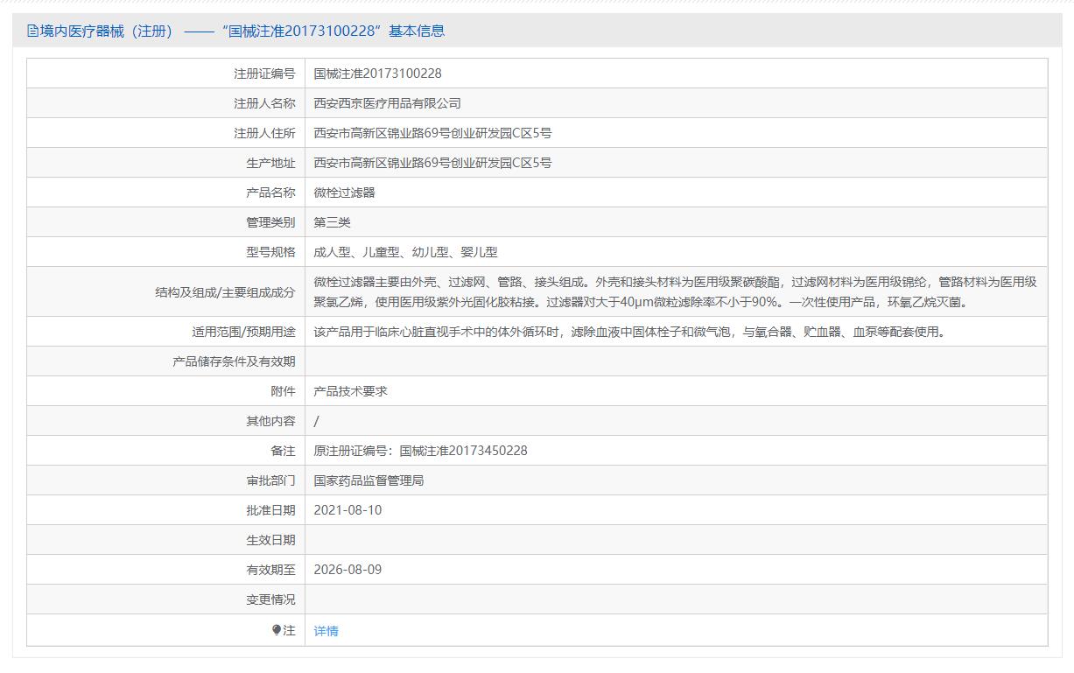Select the 生产地址 label

[x=270, y=163]
